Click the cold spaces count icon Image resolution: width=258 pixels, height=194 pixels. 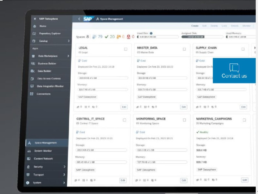coord(94,37)
